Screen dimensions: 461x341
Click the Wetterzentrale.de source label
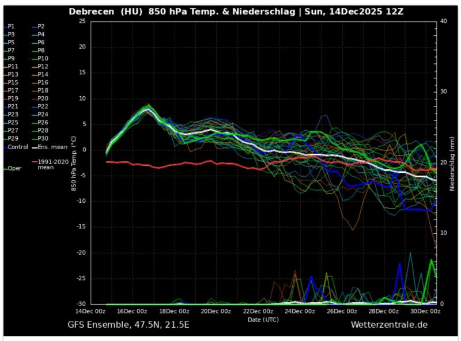(x=389, y=325)
